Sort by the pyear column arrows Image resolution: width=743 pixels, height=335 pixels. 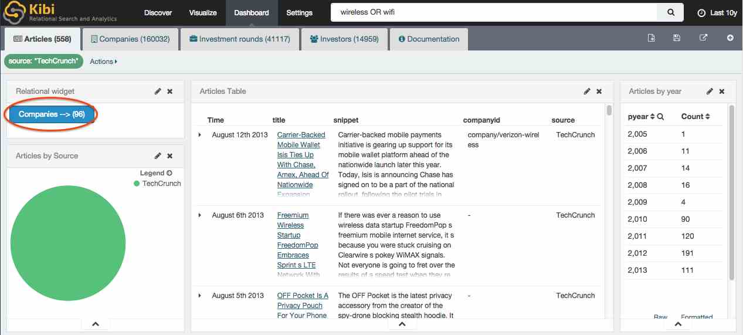coord(652,117)
